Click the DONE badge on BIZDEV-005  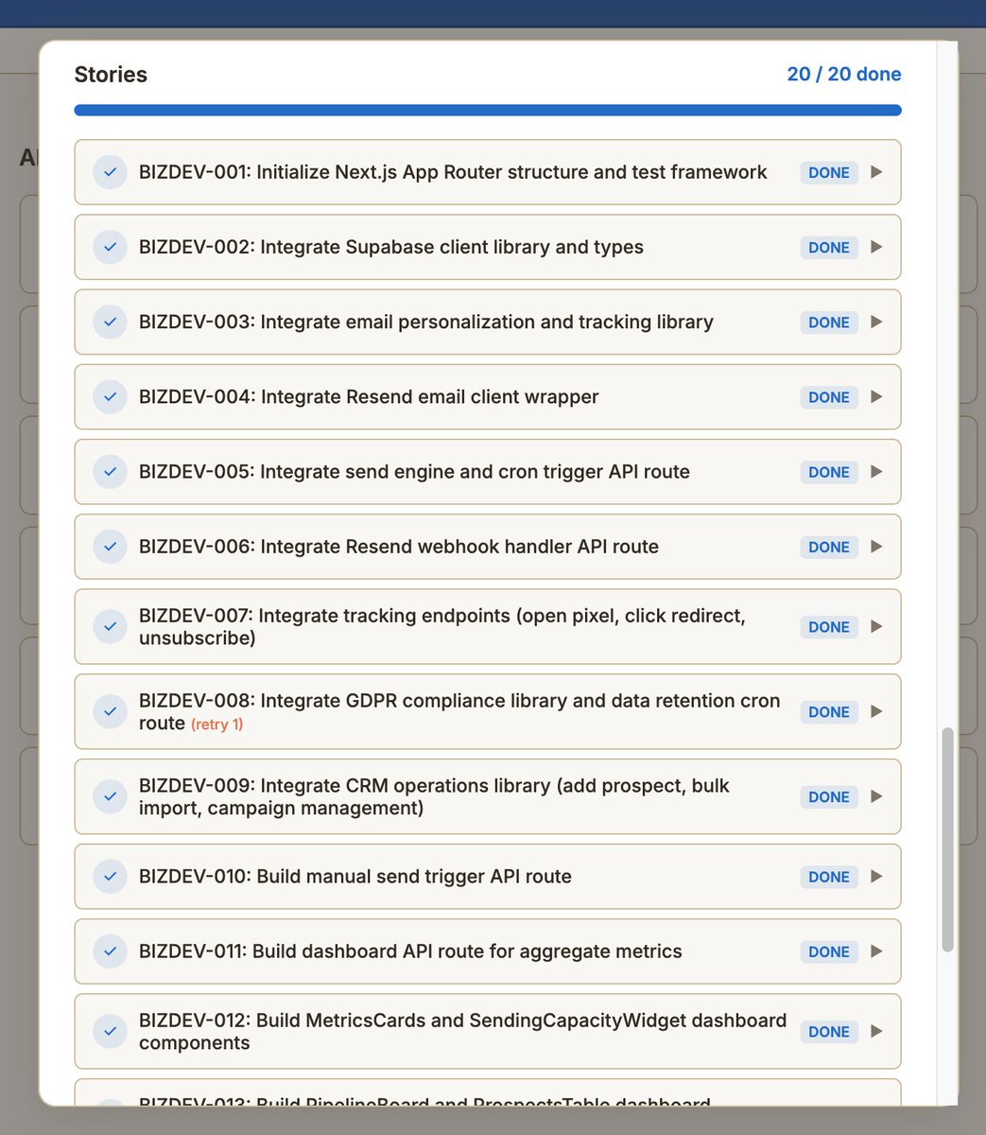pyautogui.click(x=828, y=472)
